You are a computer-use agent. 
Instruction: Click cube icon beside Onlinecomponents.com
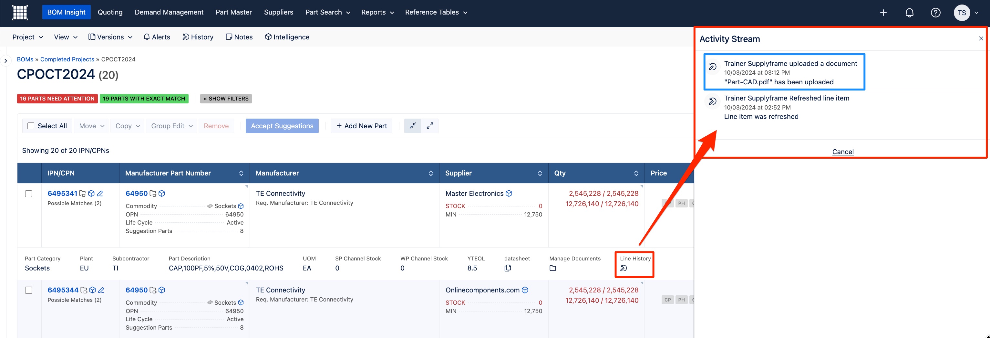pos(525,290)
